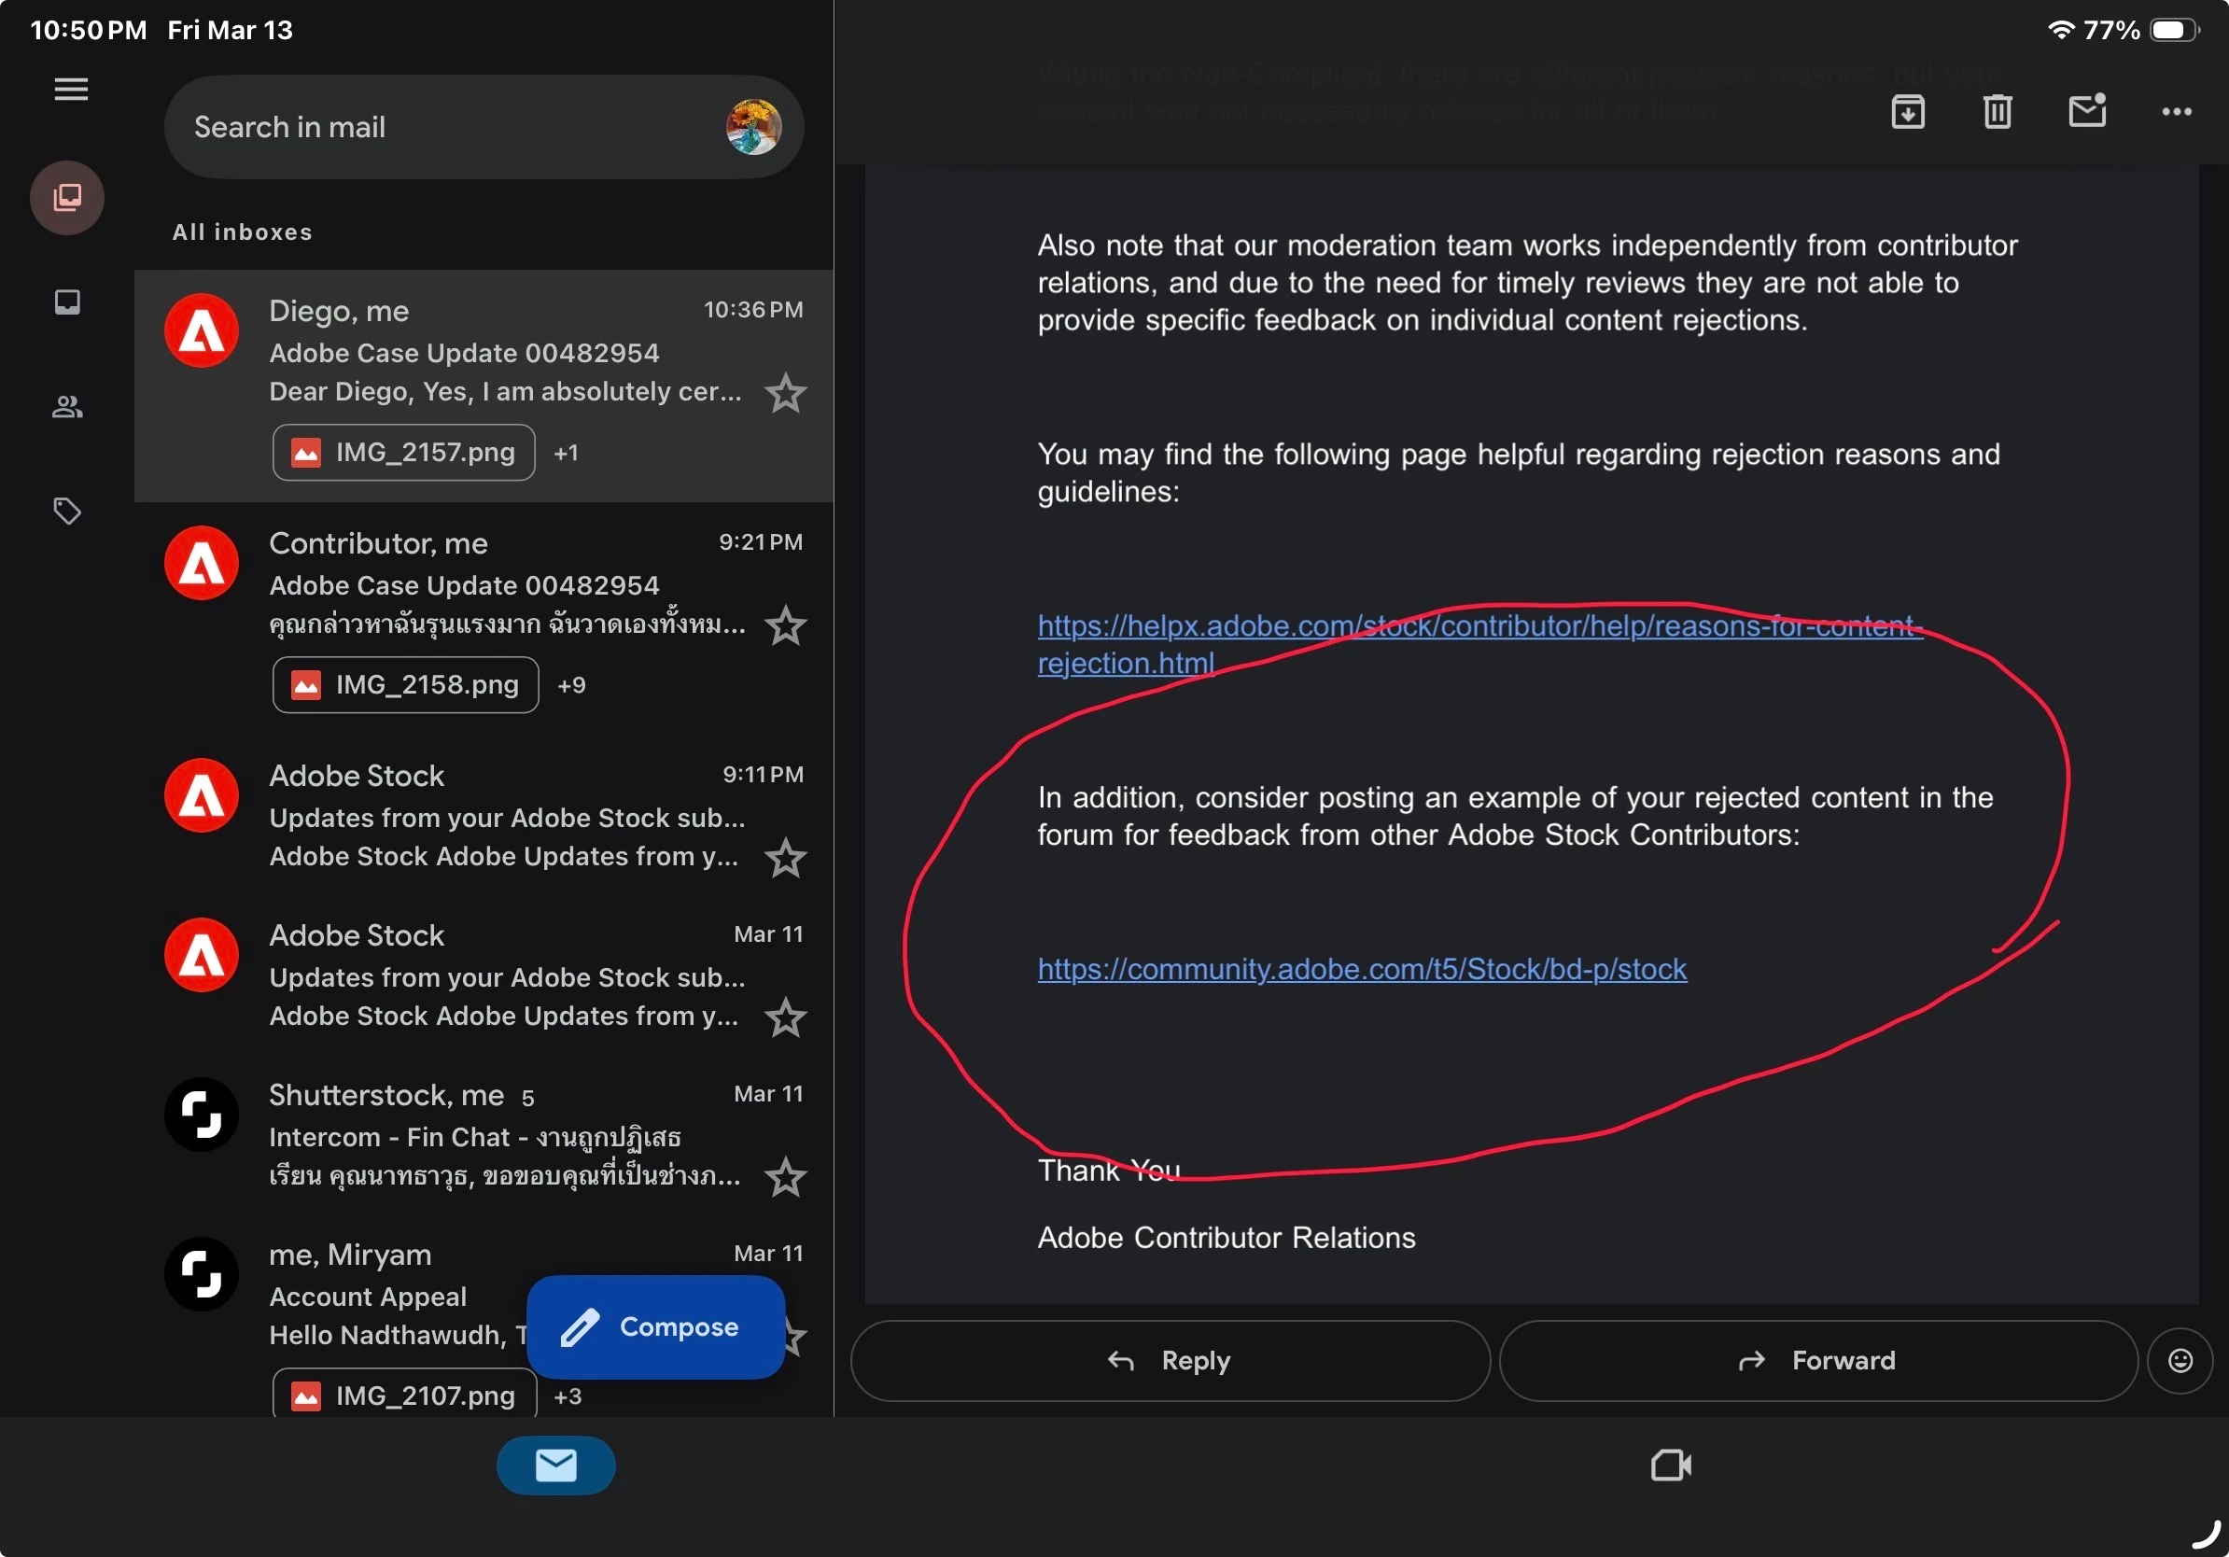Open the account profile avatar

point(752,127)
